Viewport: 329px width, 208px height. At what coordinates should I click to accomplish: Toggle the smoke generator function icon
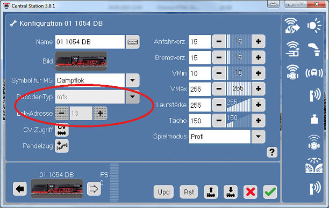[x=314, y=49]
